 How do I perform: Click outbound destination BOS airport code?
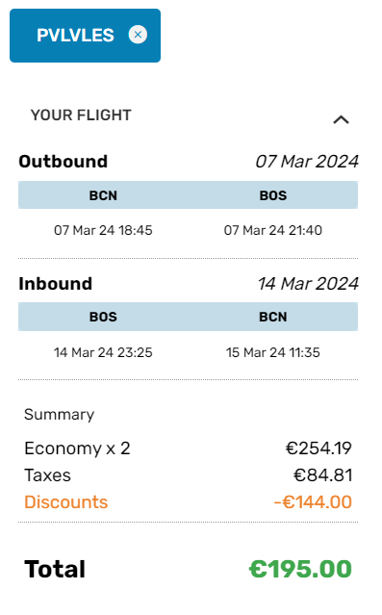coord(273,195)
